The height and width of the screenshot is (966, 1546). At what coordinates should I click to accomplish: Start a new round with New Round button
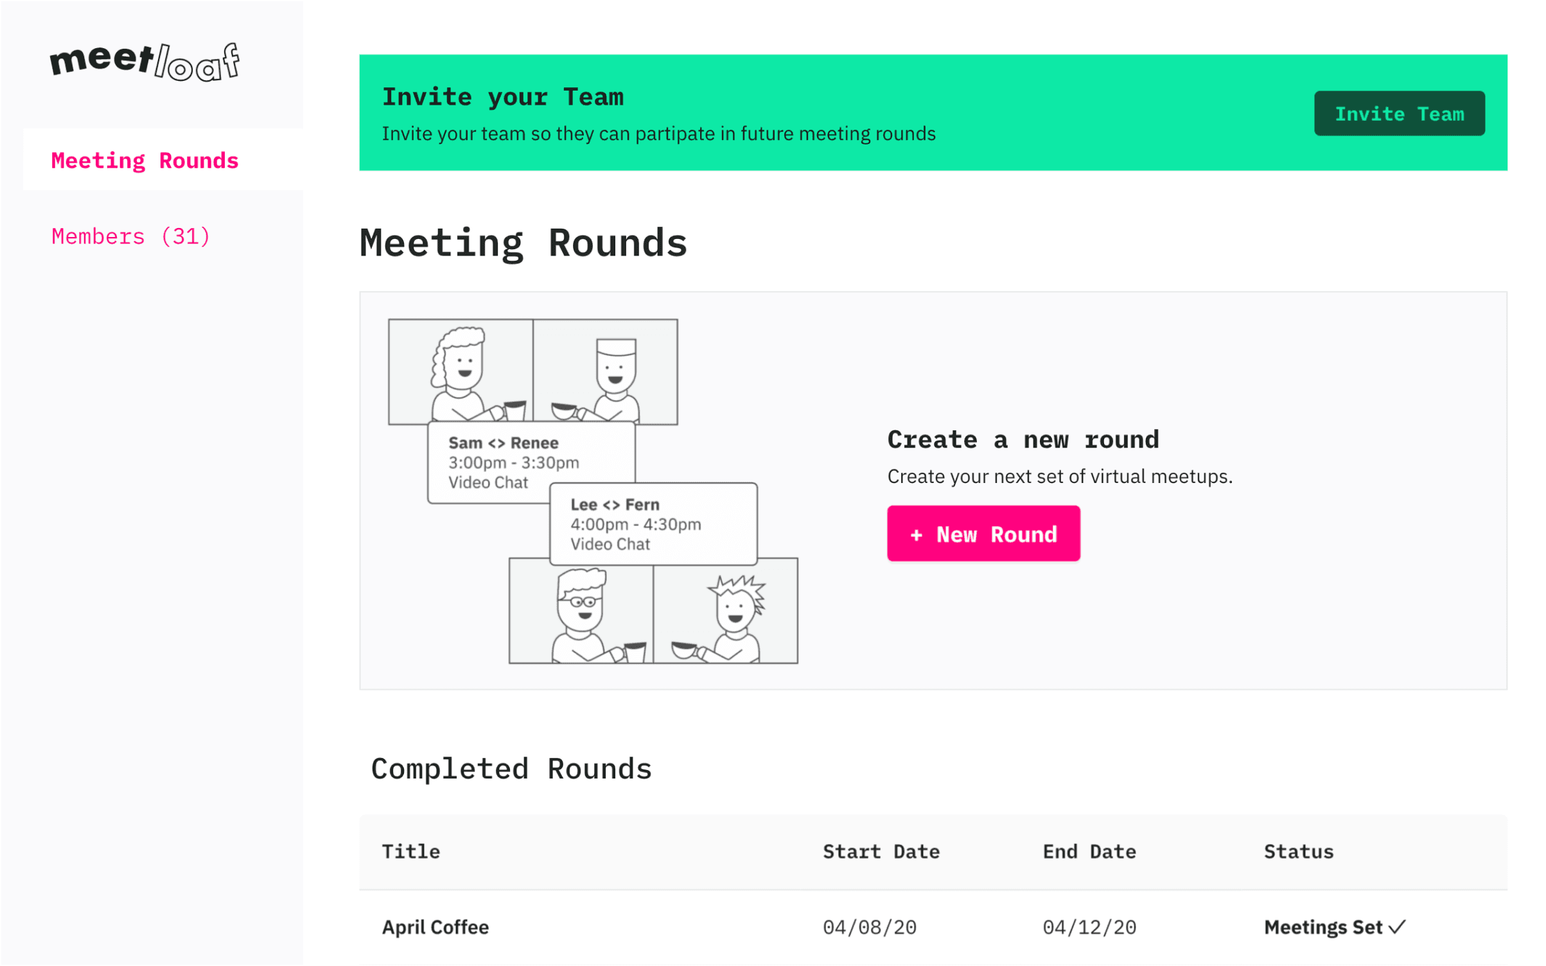(983, 534)
